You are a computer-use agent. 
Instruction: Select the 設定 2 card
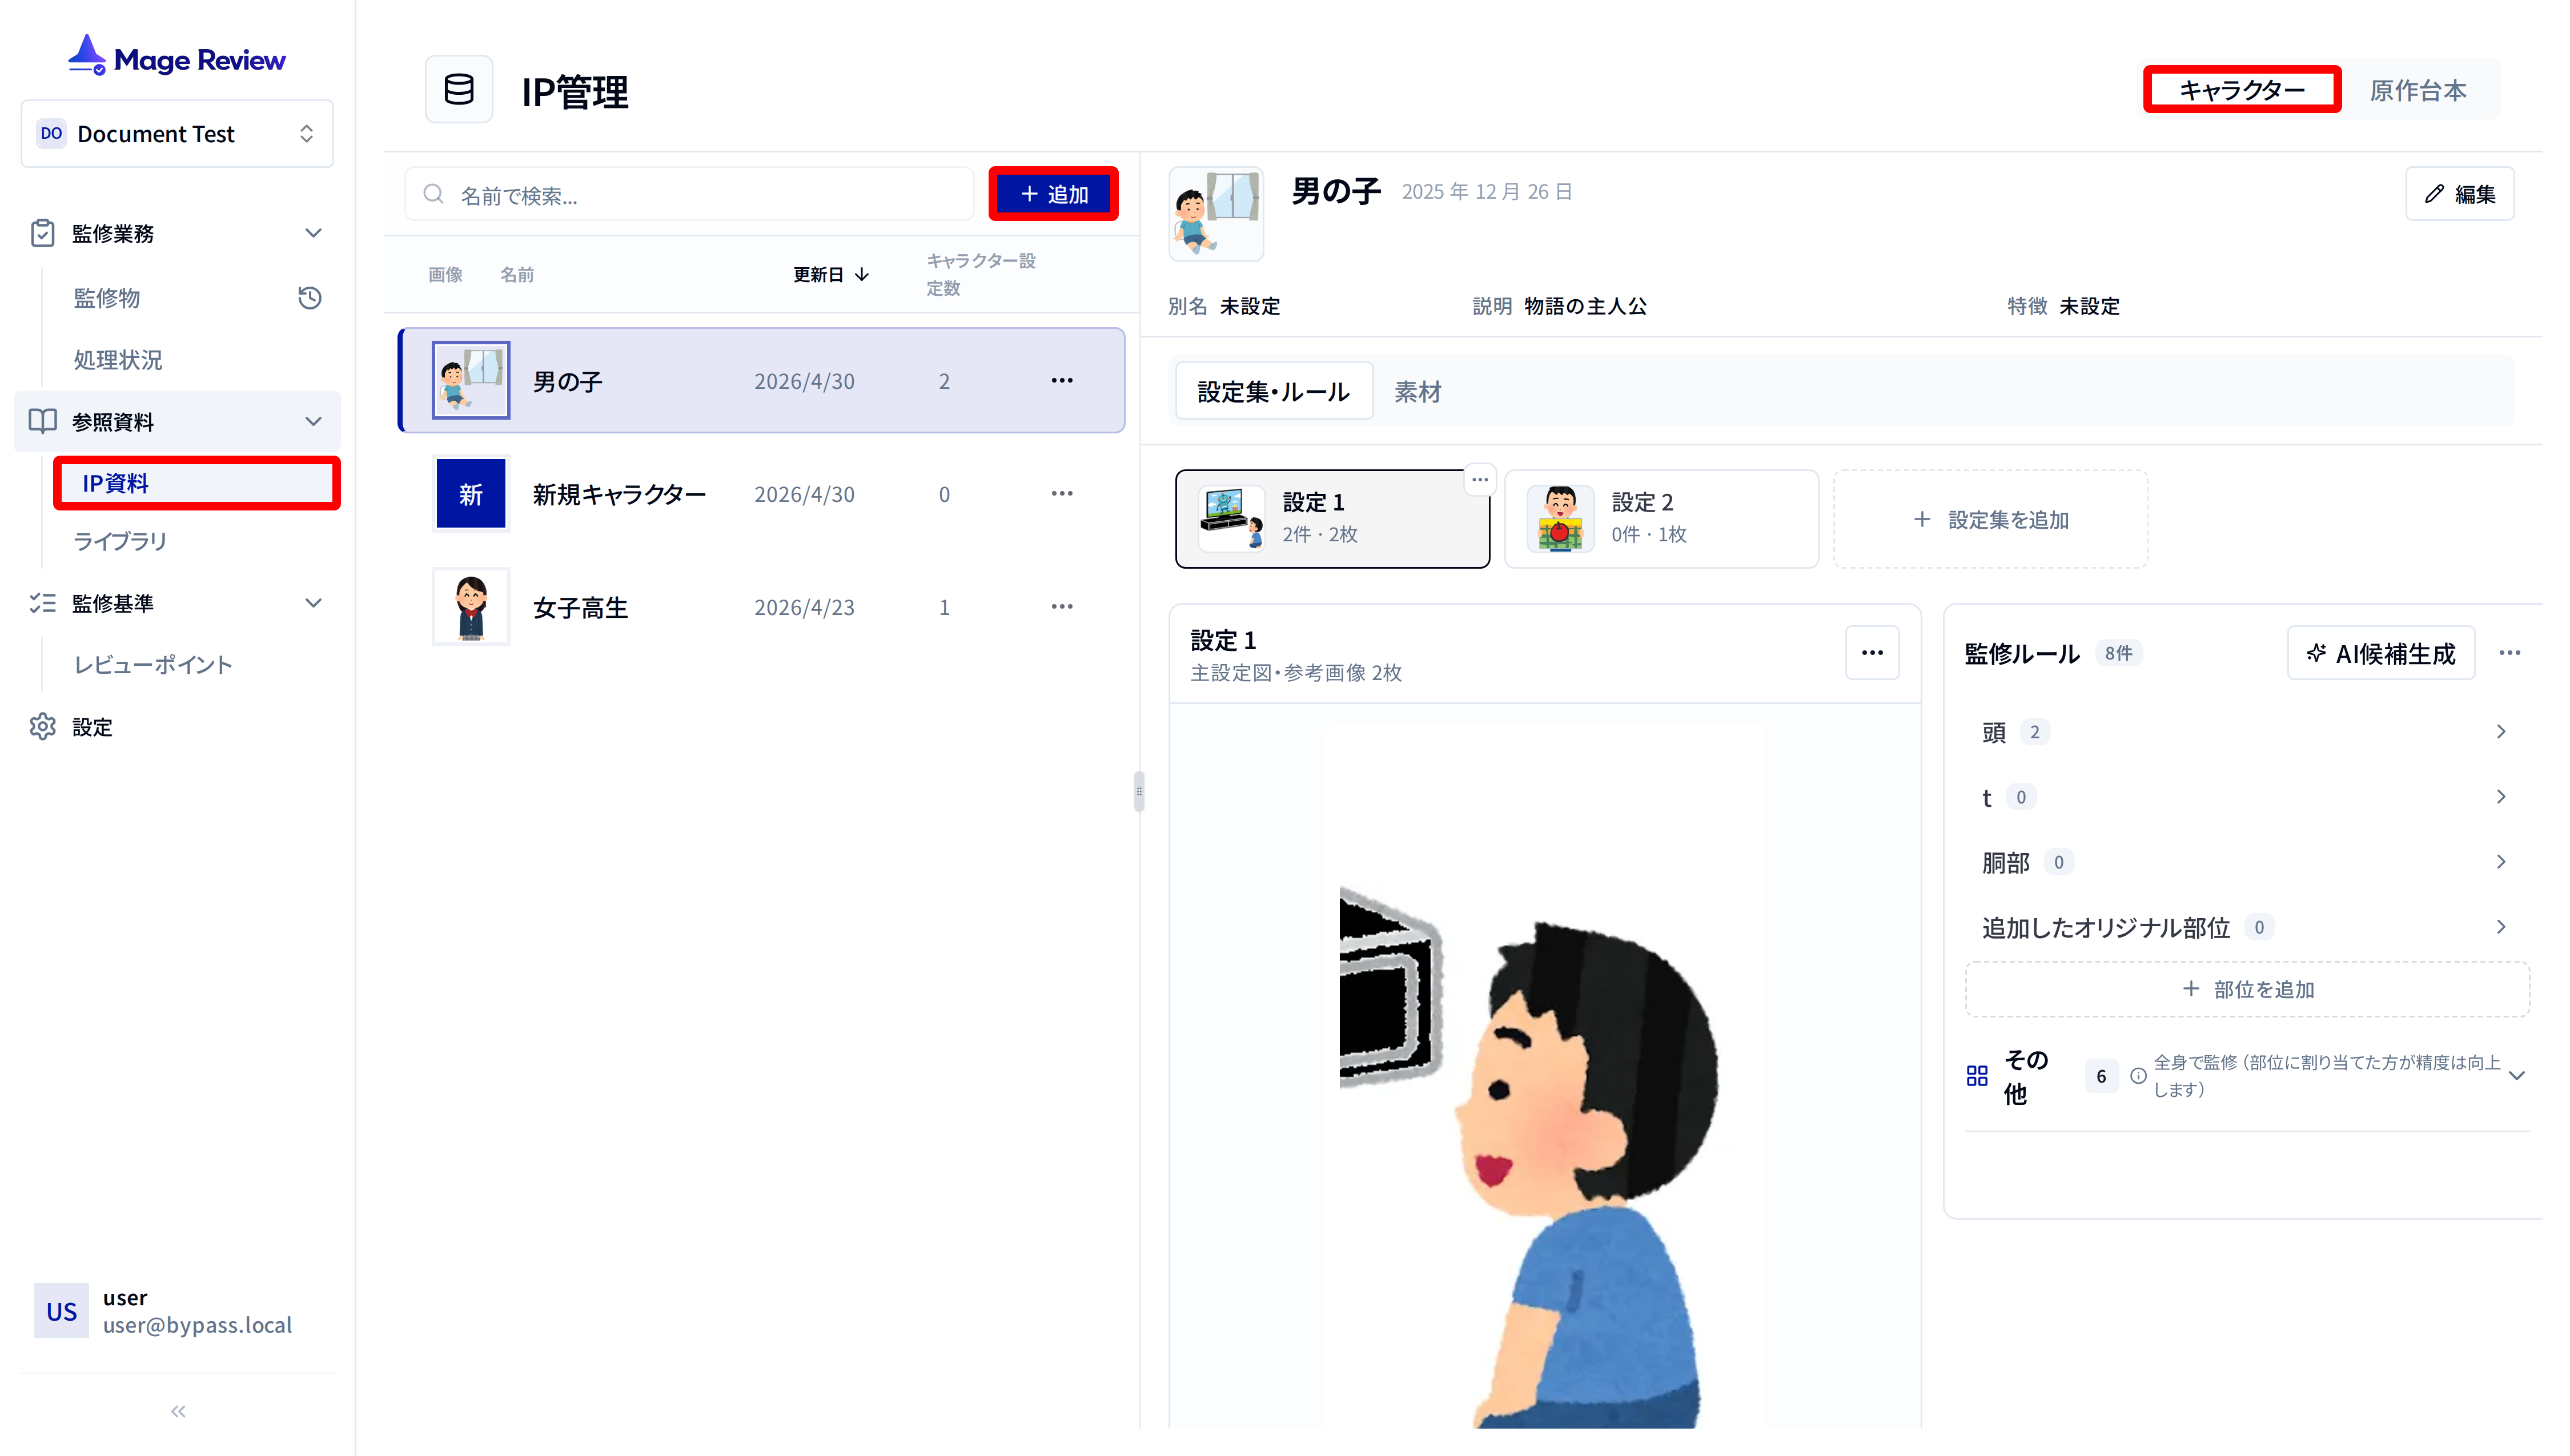[x=1660, y=519]
